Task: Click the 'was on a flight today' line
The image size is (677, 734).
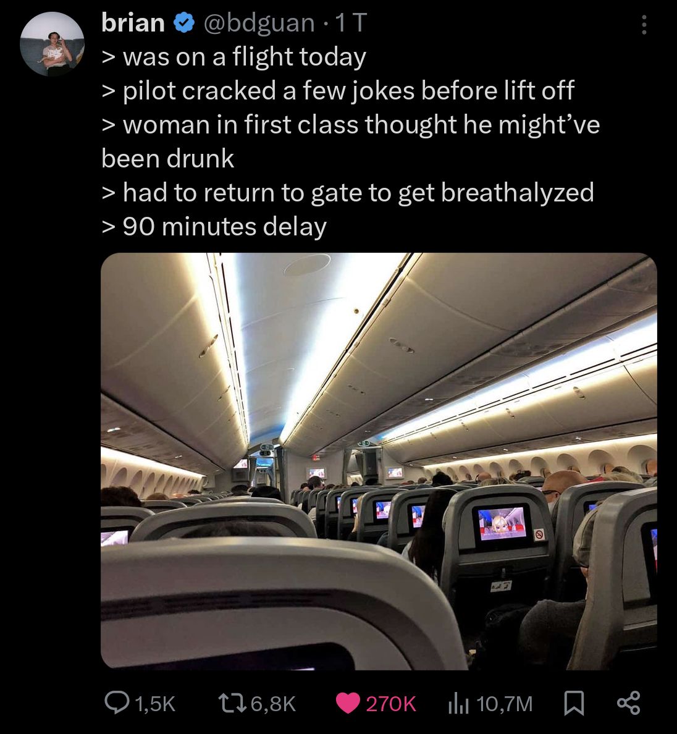Action: 233,57
